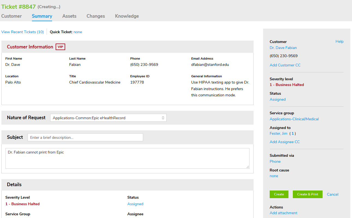Open Applications-Clinical/Medical service group
The image size is (352, 218).
pos(294,119)
